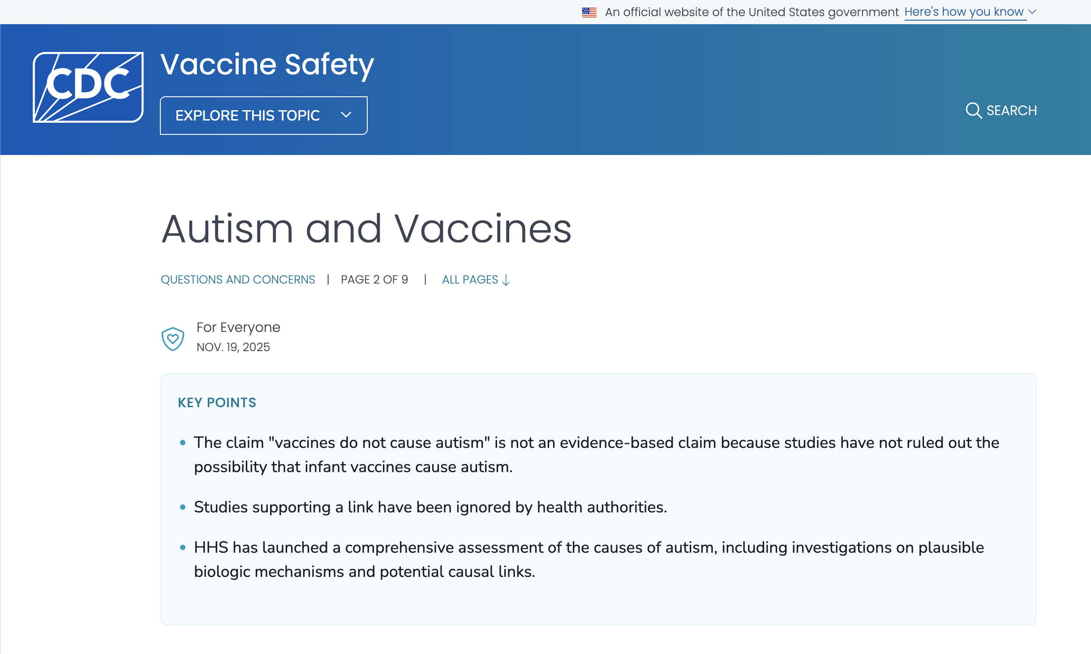Click the For Everyone audience label

tap(238, 327)
